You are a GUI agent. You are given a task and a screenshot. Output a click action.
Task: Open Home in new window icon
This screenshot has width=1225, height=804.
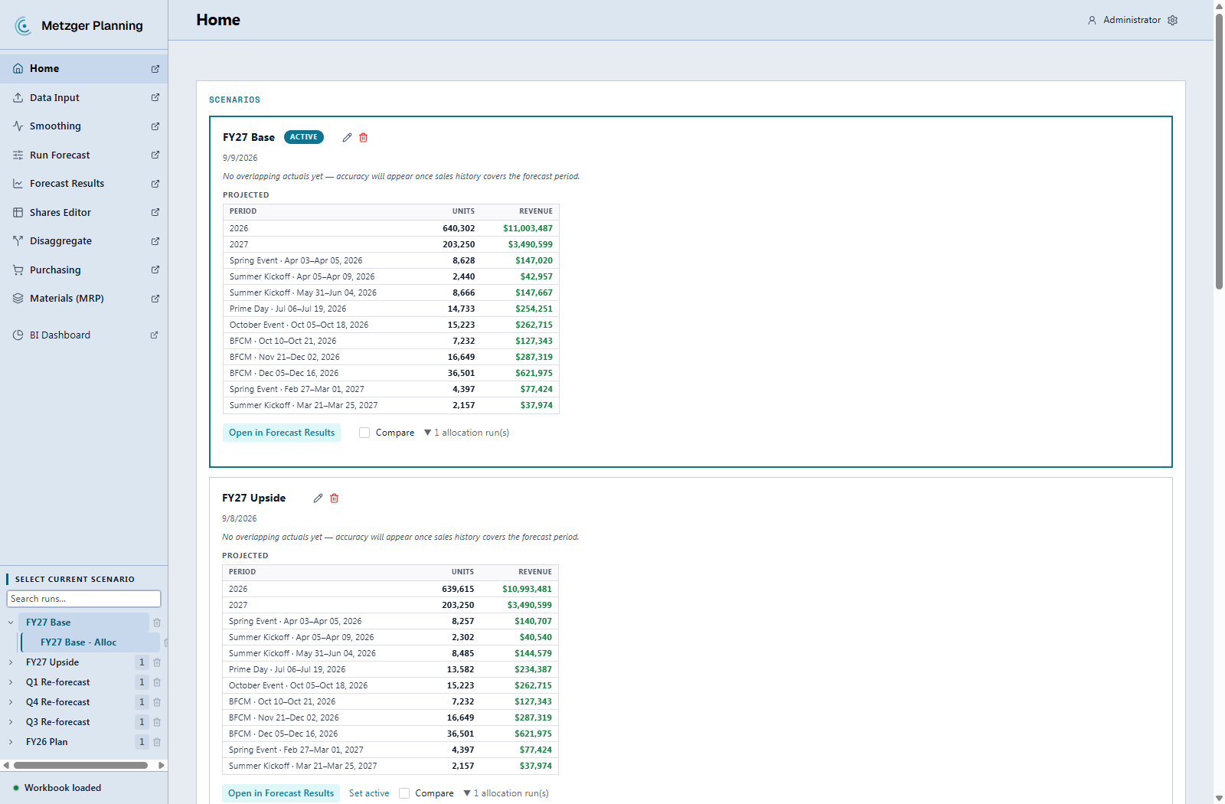(x=155, y=69)
